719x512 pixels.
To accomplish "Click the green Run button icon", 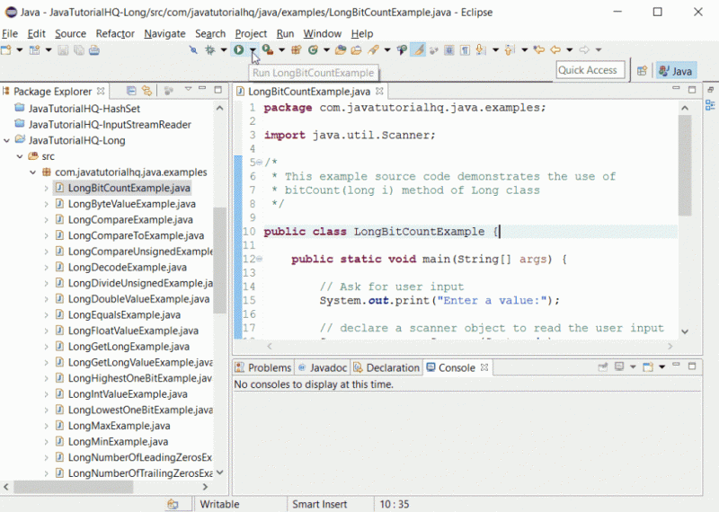I will click(238, 50).
